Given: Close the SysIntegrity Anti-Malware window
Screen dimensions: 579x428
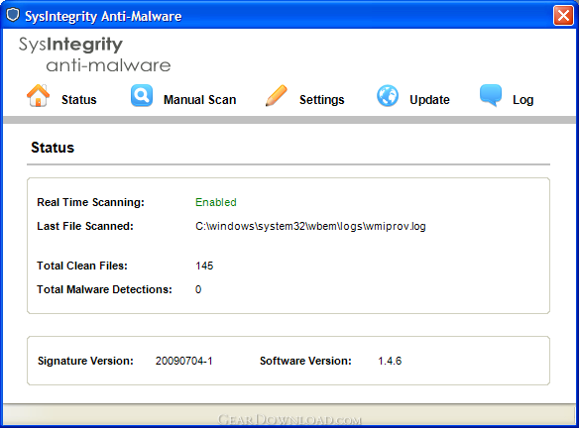Looking at the screenshot, I should click(563, 16).
